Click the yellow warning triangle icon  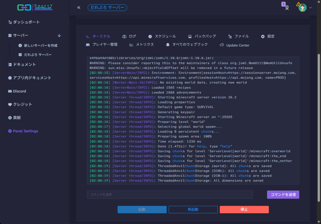click(298, 4)
